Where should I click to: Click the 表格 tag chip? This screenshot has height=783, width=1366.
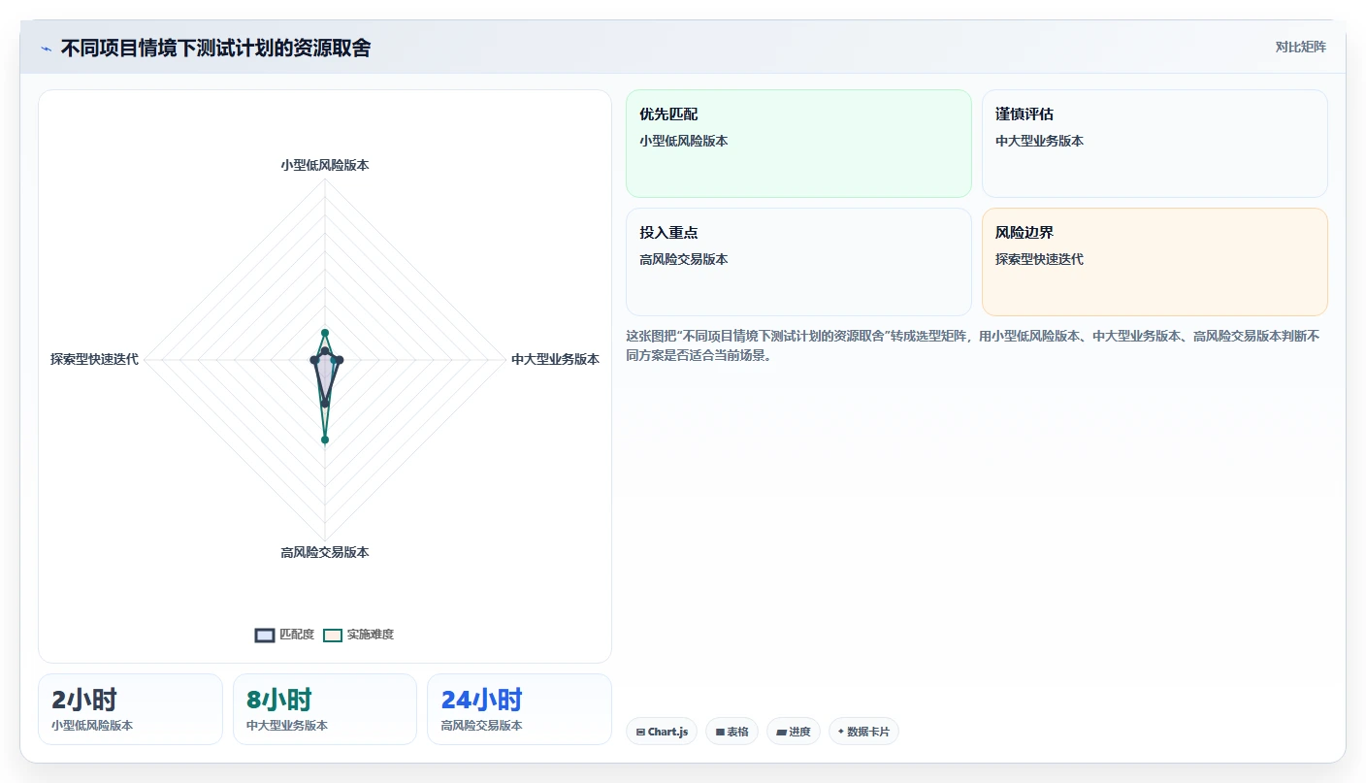[732, 732]
